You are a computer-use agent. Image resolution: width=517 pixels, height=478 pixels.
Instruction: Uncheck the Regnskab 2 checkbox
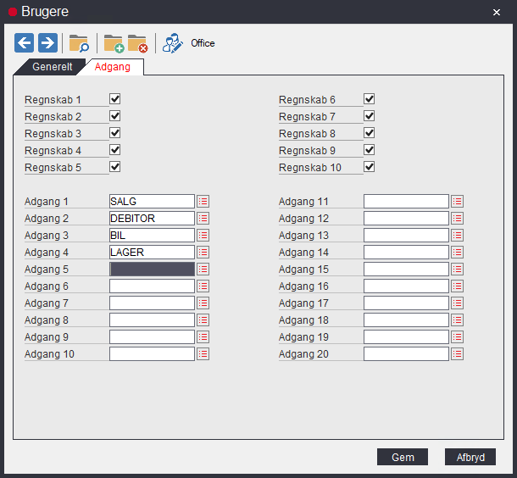pyautogui.click(x=114, y=116)
